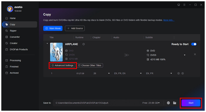Open the hamburger menu in title bar
206x112 pixels.
point(184,5)
